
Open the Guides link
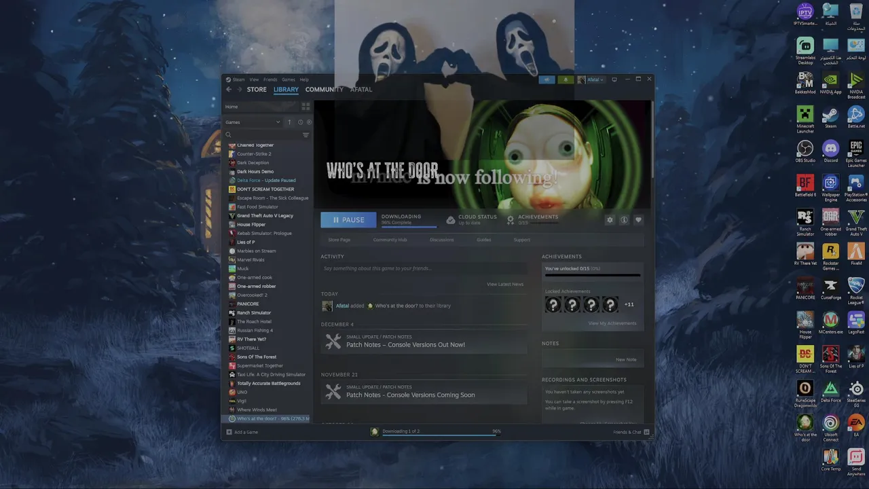click(484, 240)
